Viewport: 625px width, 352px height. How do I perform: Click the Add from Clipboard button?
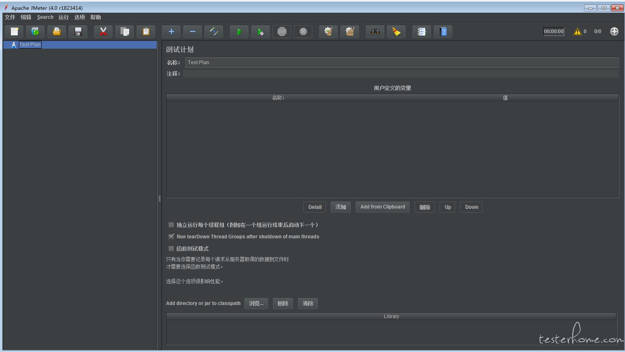[382, 207]
